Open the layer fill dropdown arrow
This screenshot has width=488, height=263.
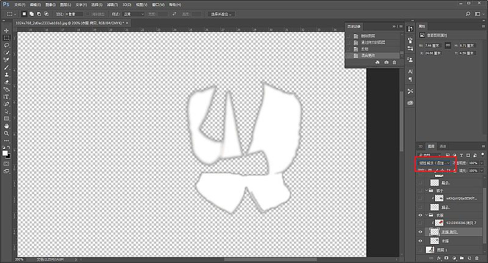click(x=482, y=171)
